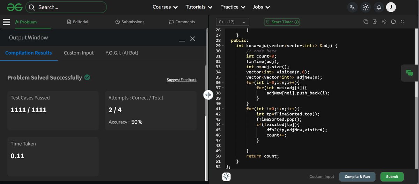Click the Suggest Feedback link
Screen dimensions: 419x184
coord(182,80)
